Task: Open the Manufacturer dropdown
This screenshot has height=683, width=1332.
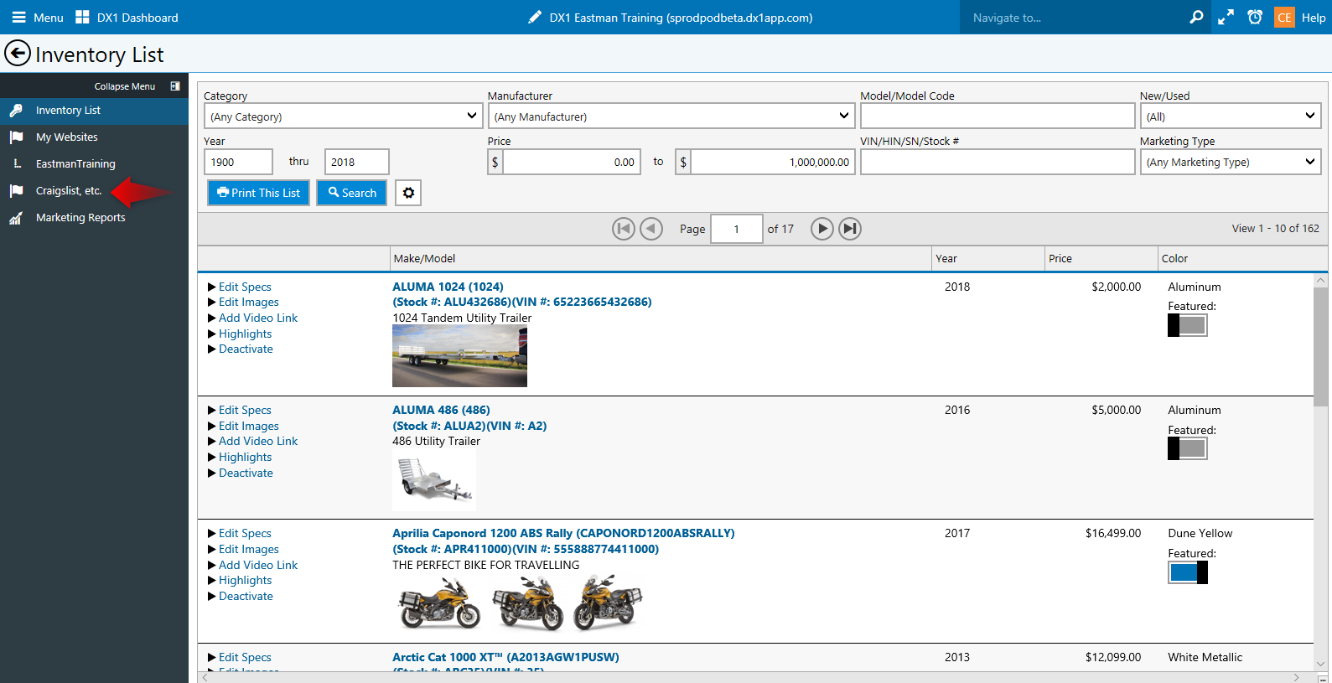Action: (671, 116)
